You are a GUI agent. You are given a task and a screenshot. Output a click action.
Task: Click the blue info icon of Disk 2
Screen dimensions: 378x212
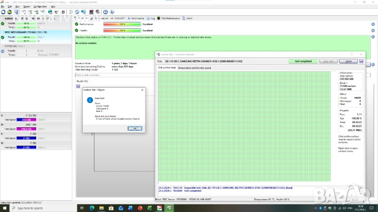click(x=2, y=51)
